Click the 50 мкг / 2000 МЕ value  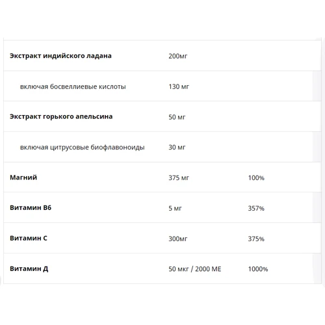click(195, 269)
